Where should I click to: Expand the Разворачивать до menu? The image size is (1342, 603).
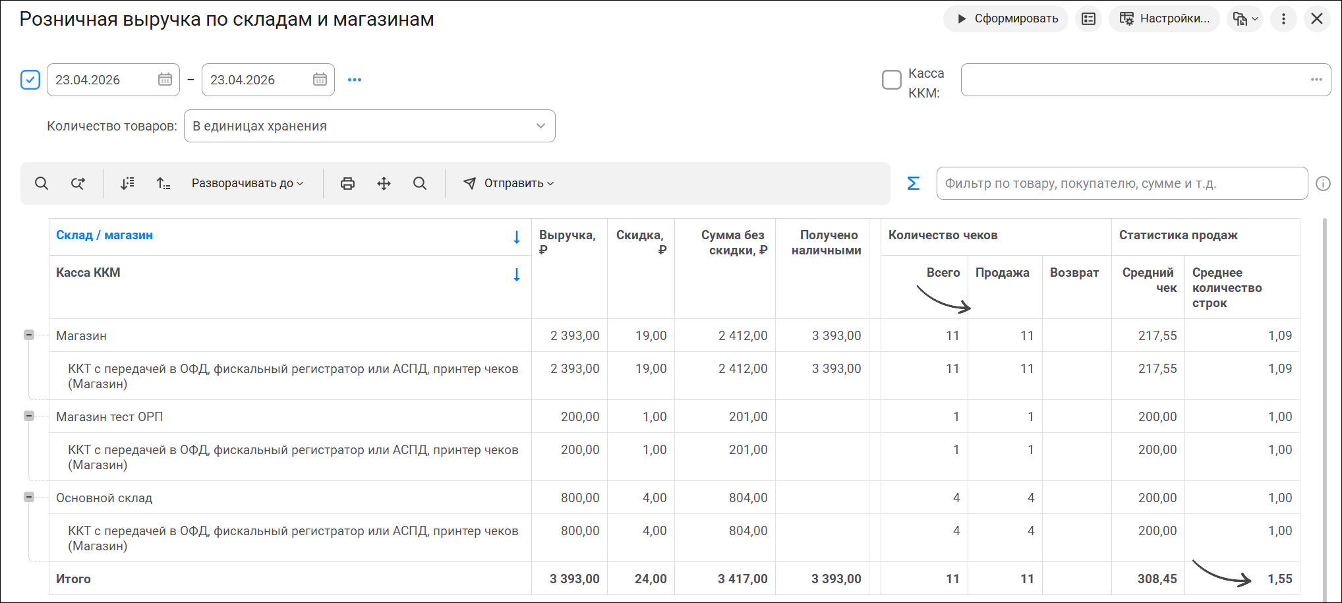pos(248,183)
